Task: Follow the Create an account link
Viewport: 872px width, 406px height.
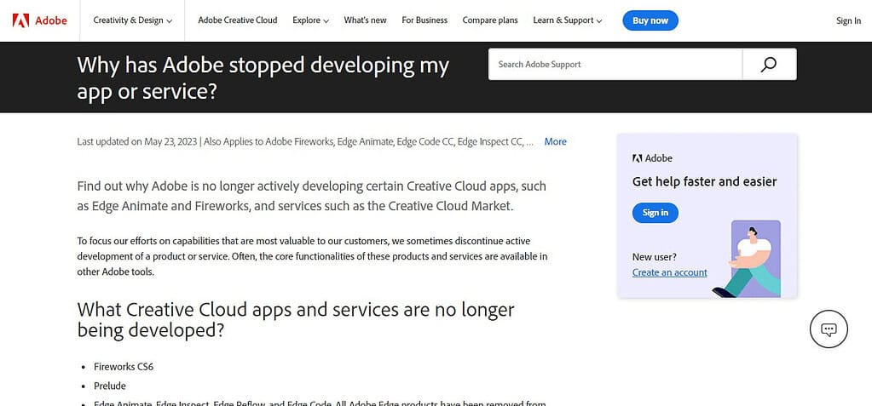Action: point(670,272)
